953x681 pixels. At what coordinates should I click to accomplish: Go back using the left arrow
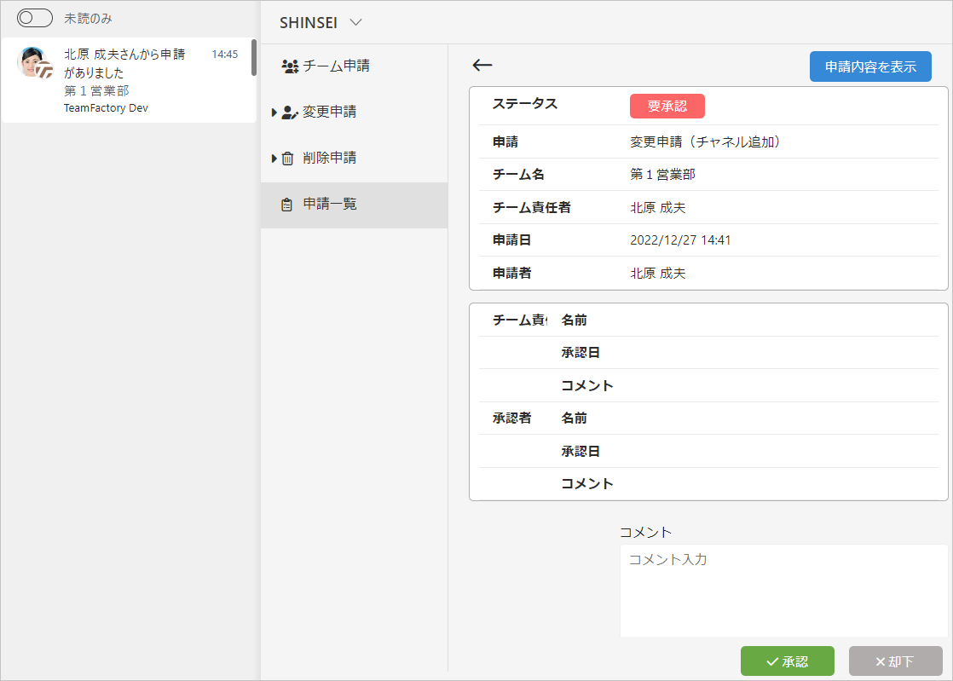pos(482,65)
